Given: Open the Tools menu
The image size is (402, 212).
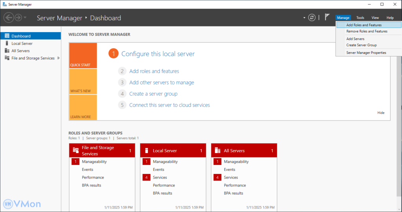Looking at the screenshot, I should coord(360,18).
